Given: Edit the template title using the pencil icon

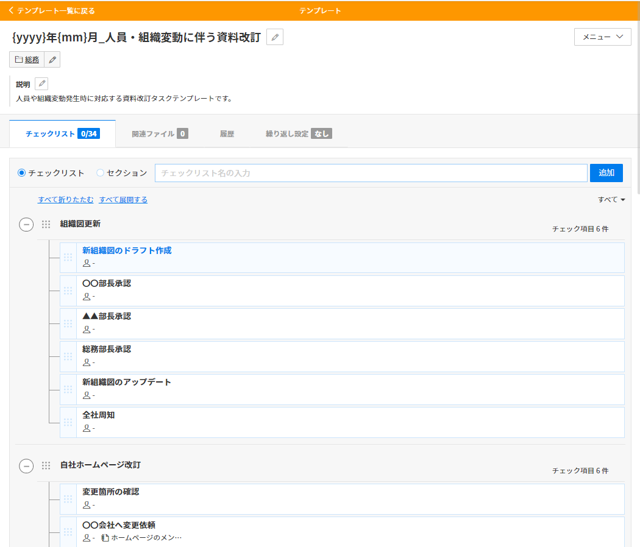Looking at the screenshot, I should pos(274,37).
